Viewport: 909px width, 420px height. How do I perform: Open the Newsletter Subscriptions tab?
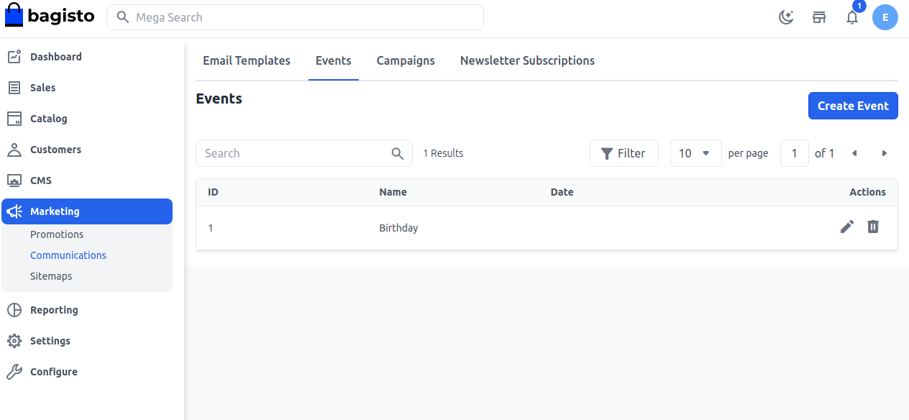click(527, 60)
